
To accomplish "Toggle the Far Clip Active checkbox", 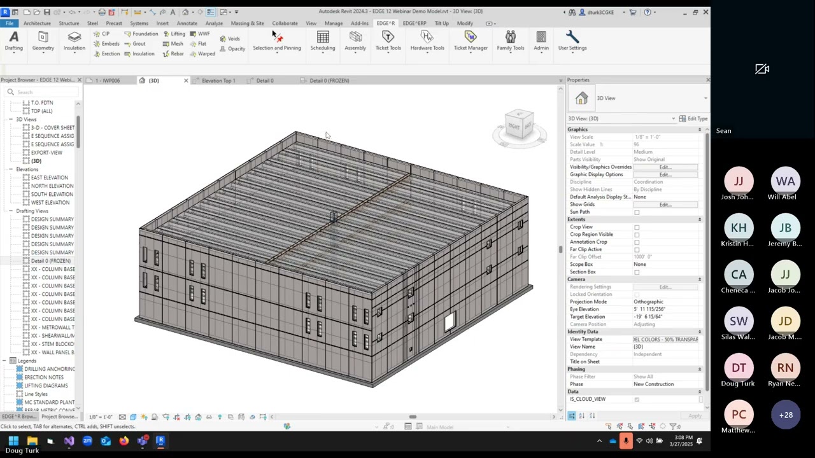I will (637, 250).
